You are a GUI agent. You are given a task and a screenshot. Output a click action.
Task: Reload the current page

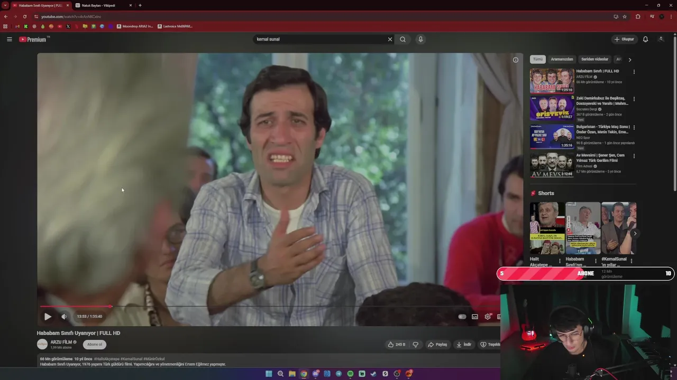(25, 16)
